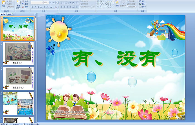Image resolution: width=195 pixels, height=125 pixels.
Task: Increase font size with the large A icon
Action: (51, 3)
